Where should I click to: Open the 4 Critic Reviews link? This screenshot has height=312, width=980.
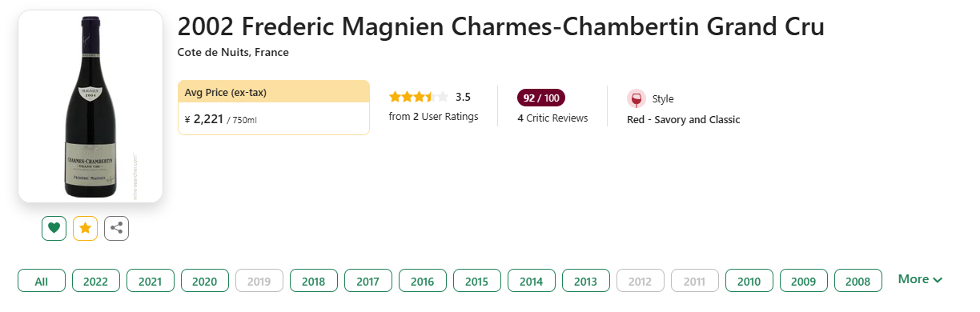[552, 118]
